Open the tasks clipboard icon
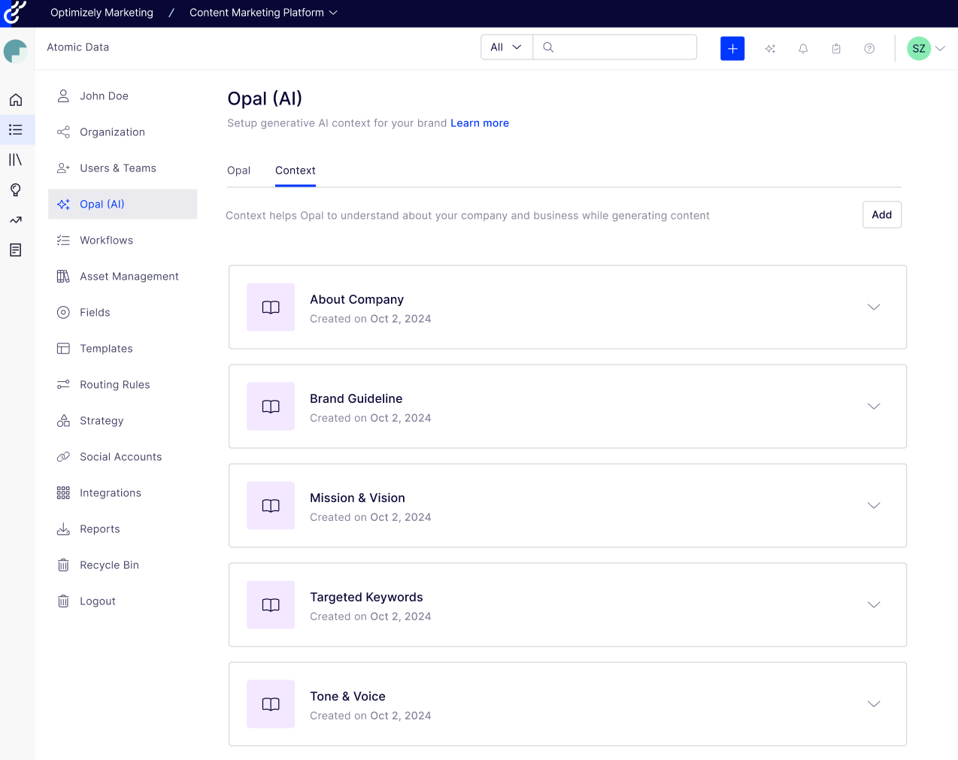Viewport: 958px width, 760px height. pos(836,48)
